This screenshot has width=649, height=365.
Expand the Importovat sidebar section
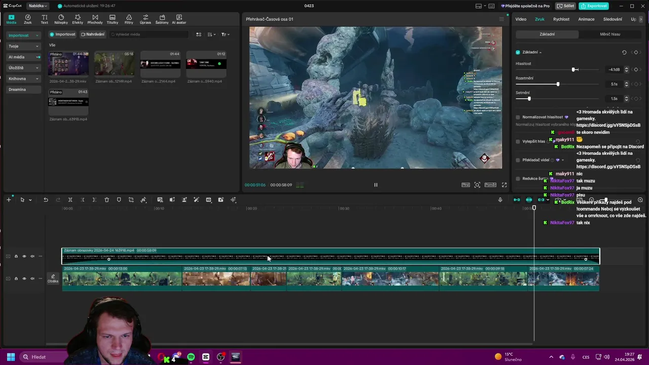[24, 35]
